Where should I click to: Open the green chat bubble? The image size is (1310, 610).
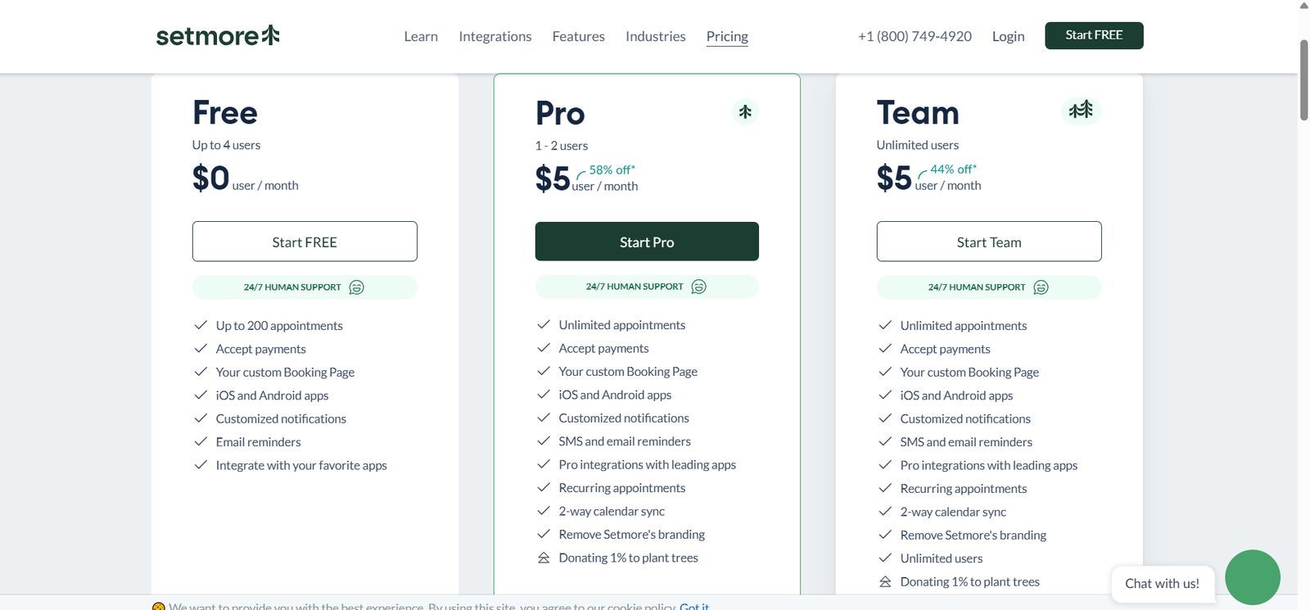1253,577
